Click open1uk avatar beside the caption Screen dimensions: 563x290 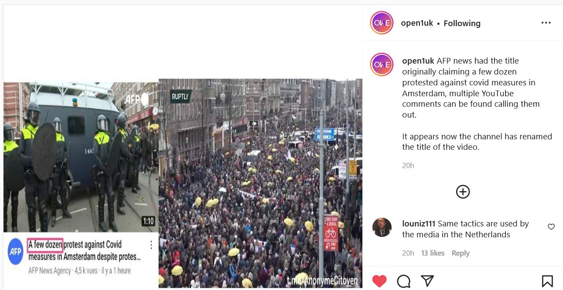pos(382,64)
